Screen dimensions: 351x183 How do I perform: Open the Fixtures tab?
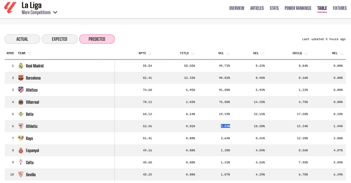tap(340, 8)
